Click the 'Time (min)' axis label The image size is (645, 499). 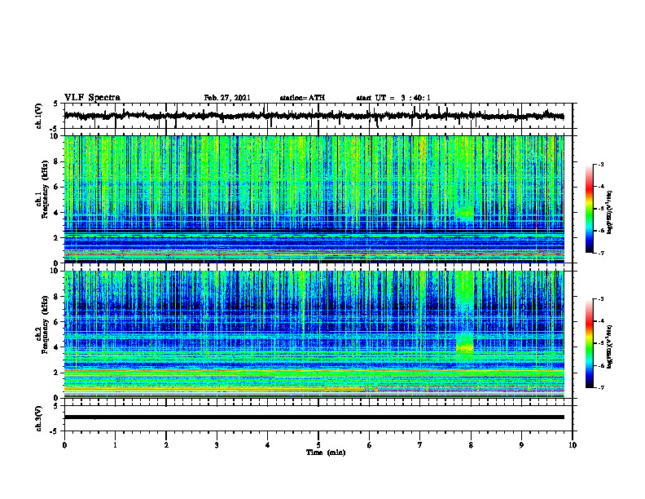(x=326, y=453)
